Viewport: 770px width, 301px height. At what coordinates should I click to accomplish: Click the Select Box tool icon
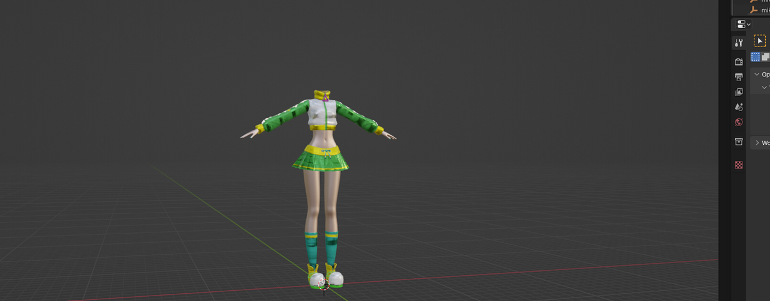tap(760, 41)
